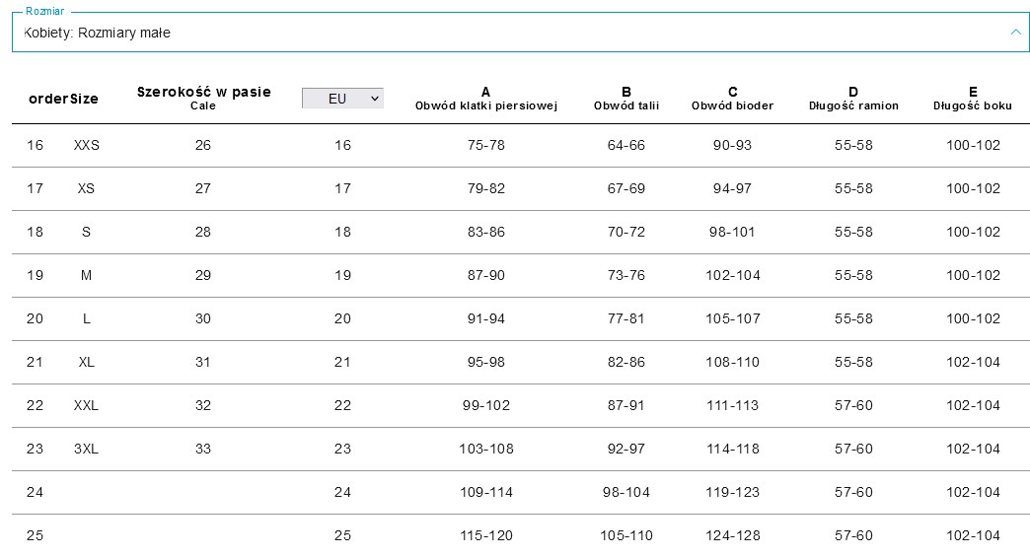Viewport: 1030px width, 557px height.
Task: Click the 'B Obwód talii' column header
Action: coord(626,99)
